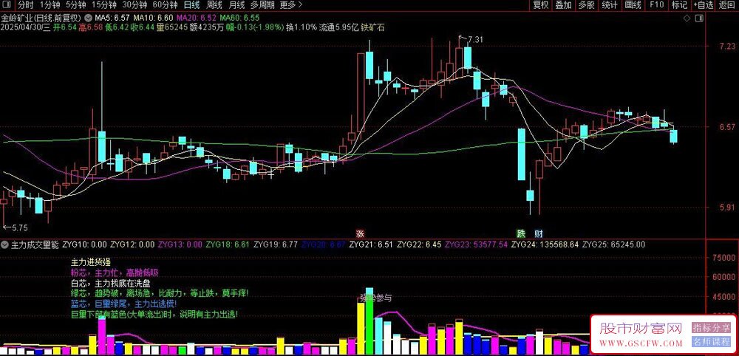This screenshot has height=356, width=739.
Task: Open the 多周期 multi-period view
Action: pos(262,6)
